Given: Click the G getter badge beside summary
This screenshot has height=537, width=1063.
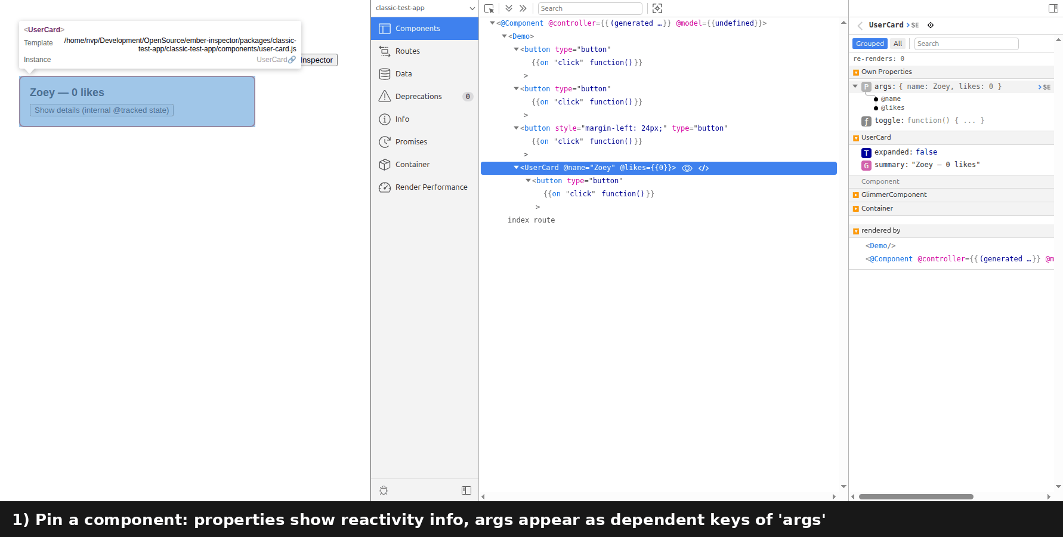Looking at the screenshot, I should (866, 165).
